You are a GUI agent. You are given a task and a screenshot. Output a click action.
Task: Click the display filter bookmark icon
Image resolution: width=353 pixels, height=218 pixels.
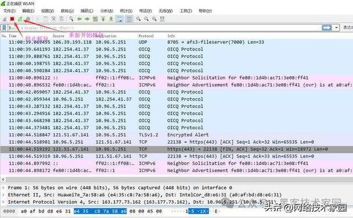click(4, 28)
